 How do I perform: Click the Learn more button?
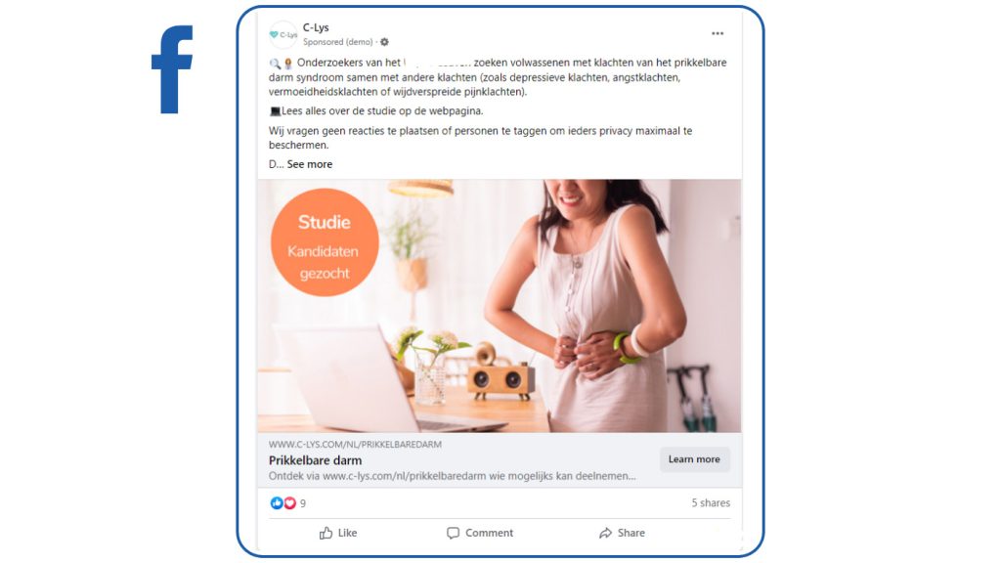tap(694, 459)
